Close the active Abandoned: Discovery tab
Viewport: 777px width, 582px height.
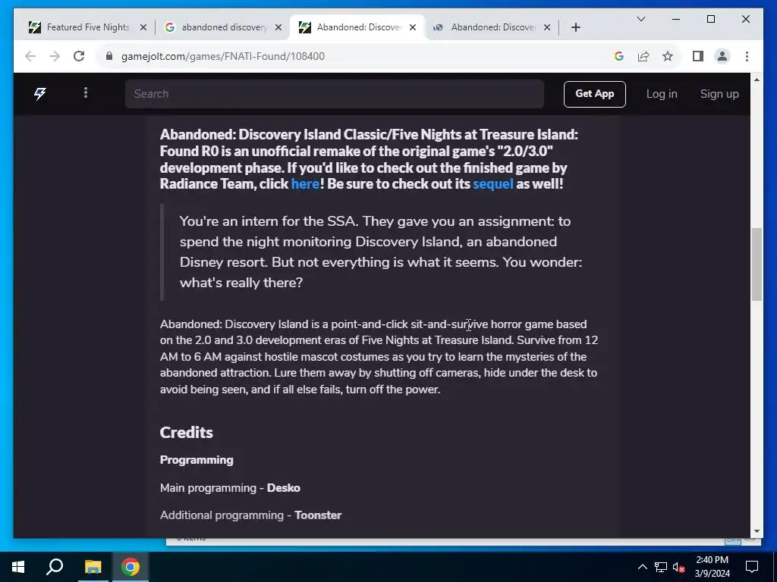click(x=413, y=27)
